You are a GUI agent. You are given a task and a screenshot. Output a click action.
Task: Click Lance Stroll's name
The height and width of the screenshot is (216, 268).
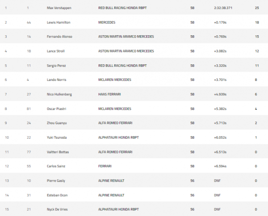click(56, 51)
